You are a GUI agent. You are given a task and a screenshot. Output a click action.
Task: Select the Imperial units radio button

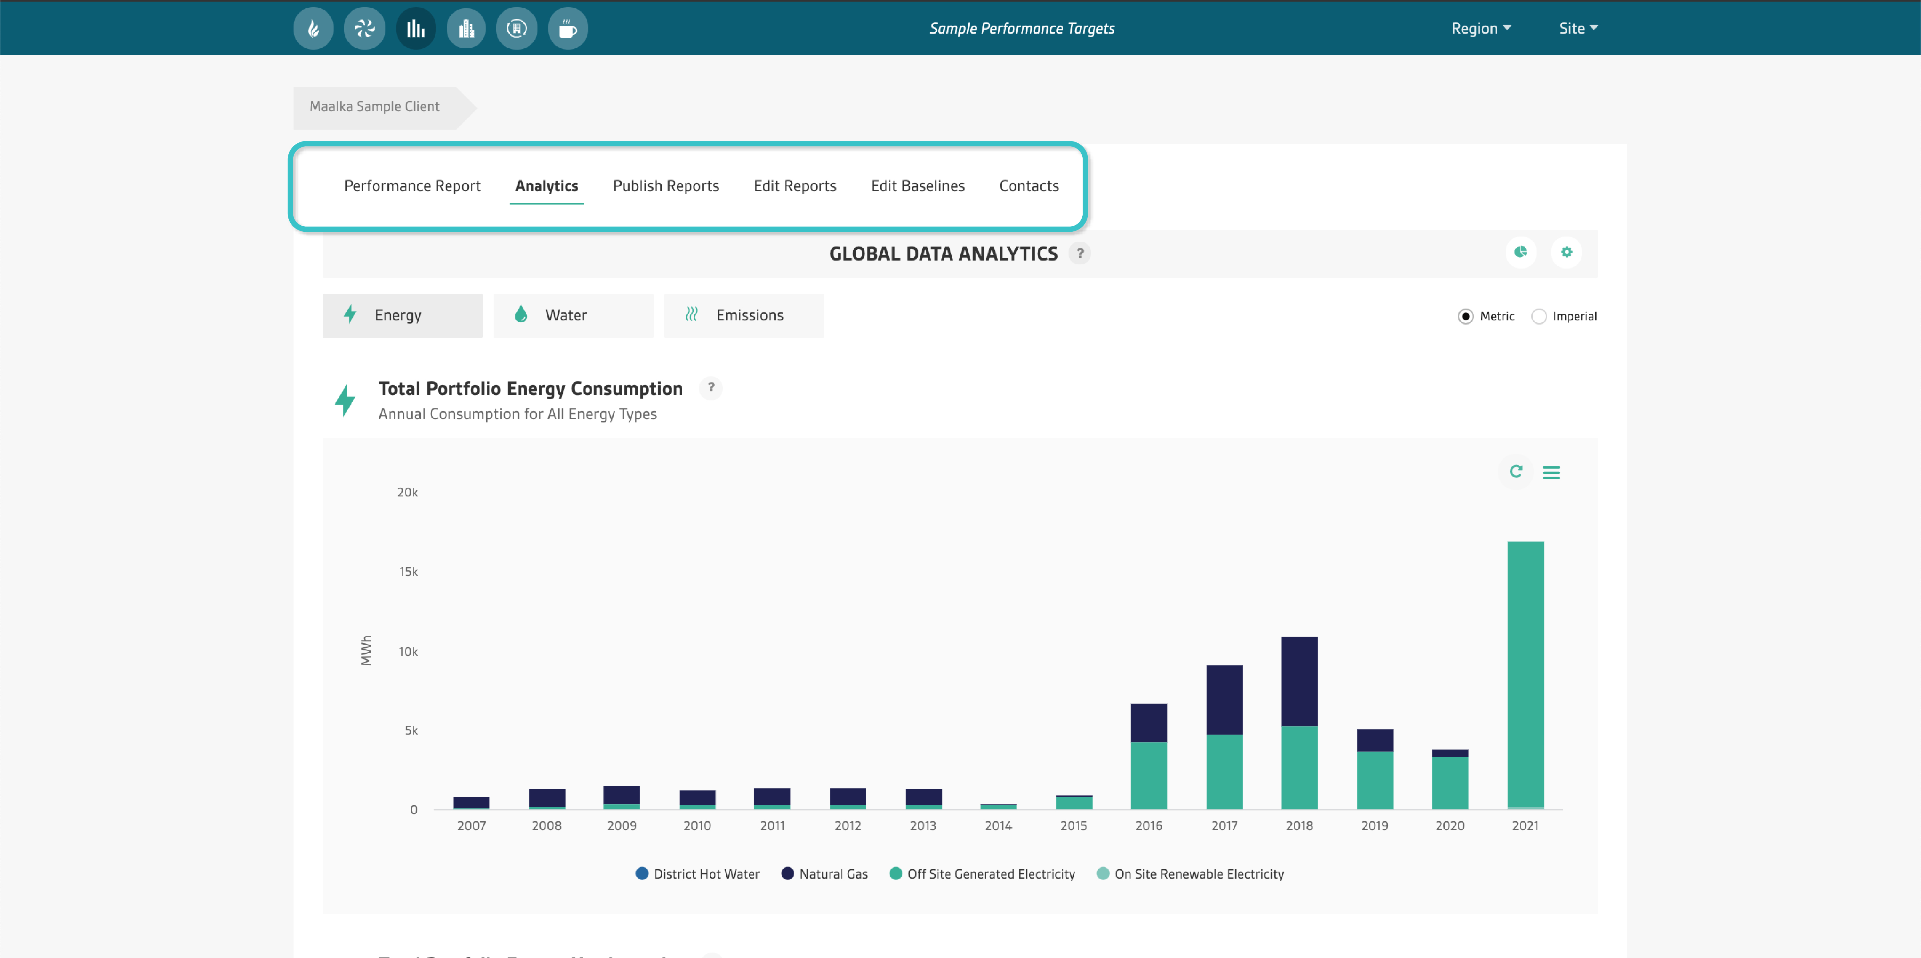(1538, 316)
